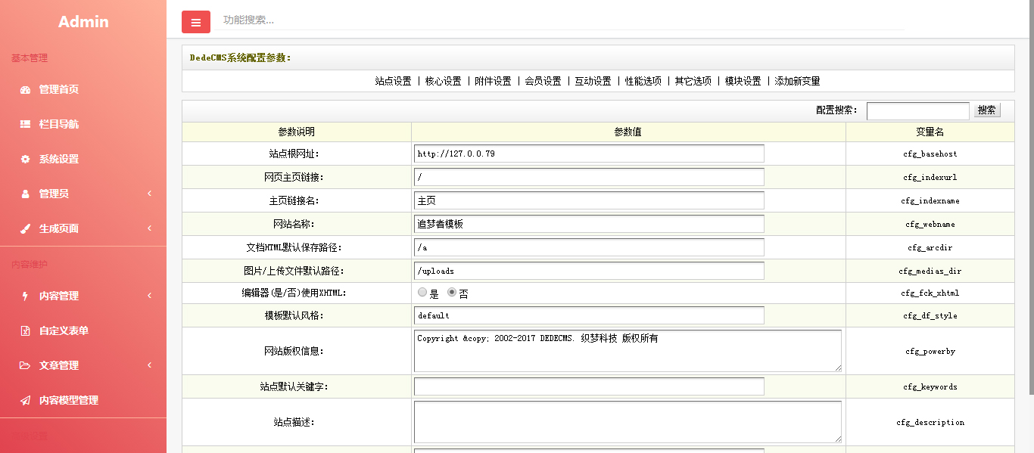The height and width of the screenshot is (453, 1034).
Task: Switch to 附件设置 tab
Action: pyautogui.click(x=493, y=81)
